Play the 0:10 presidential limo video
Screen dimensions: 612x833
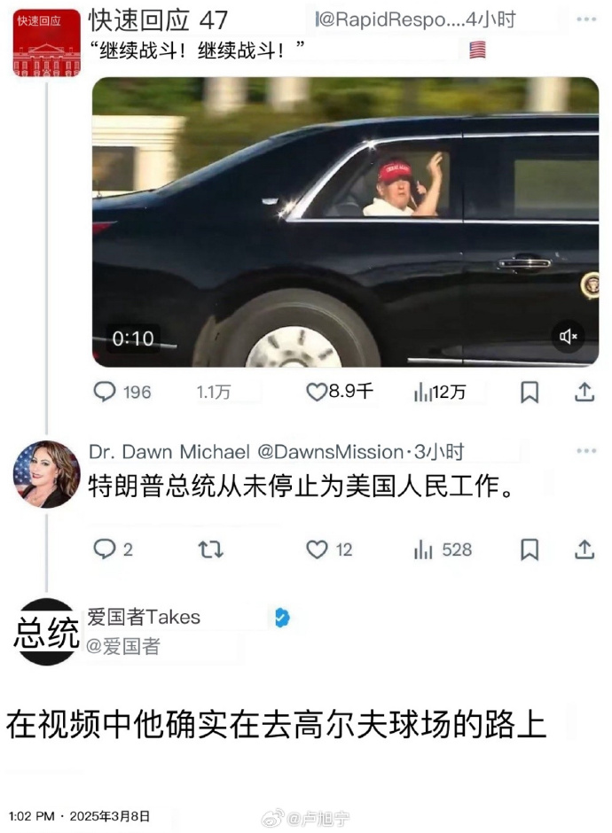(346, 222)
